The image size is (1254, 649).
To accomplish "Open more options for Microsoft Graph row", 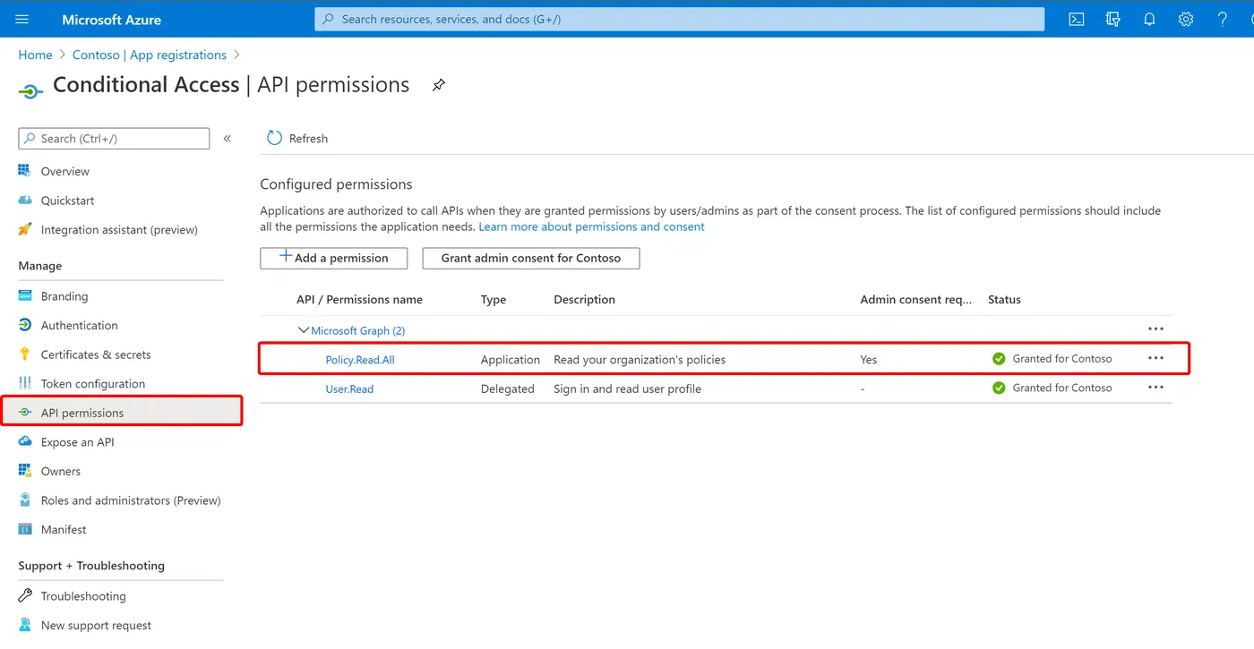I will 1156,329.
